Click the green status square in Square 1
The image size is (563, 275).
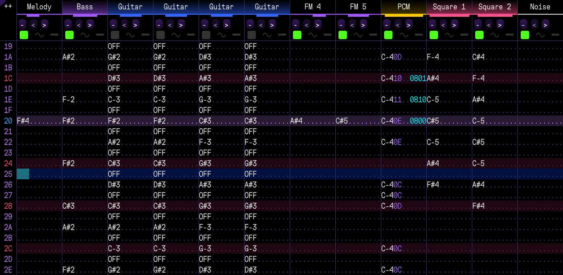pyautogui.click(x=434, y=35)
